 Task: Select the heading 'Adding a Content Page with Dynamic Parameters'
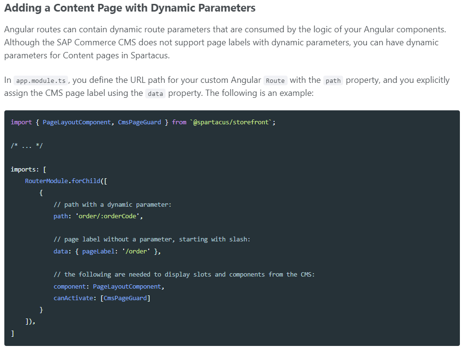(x=129, y=8)
